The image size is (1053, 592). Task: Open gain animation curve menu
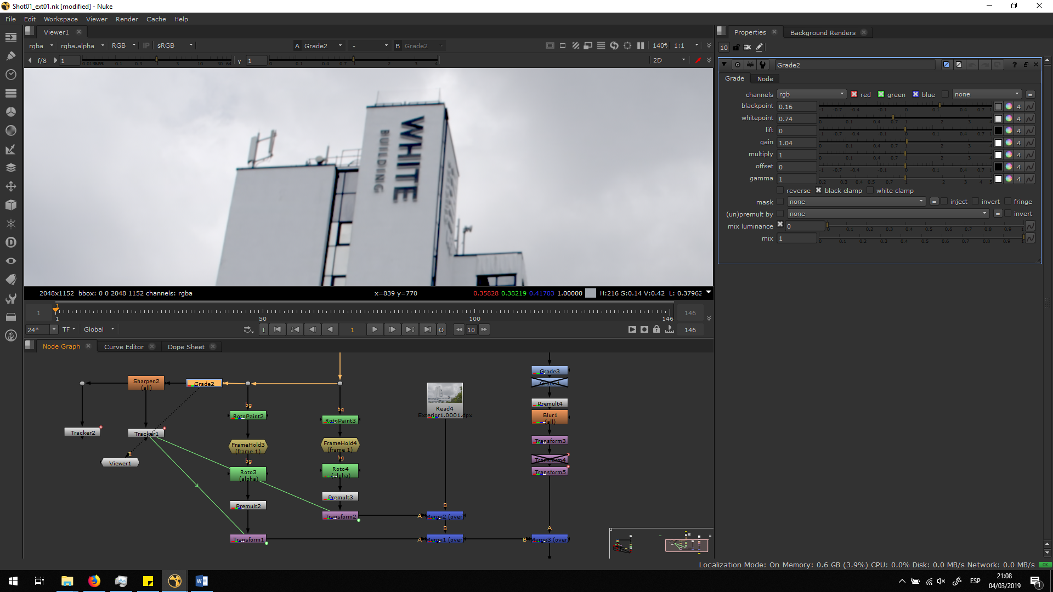[1030, 143]
